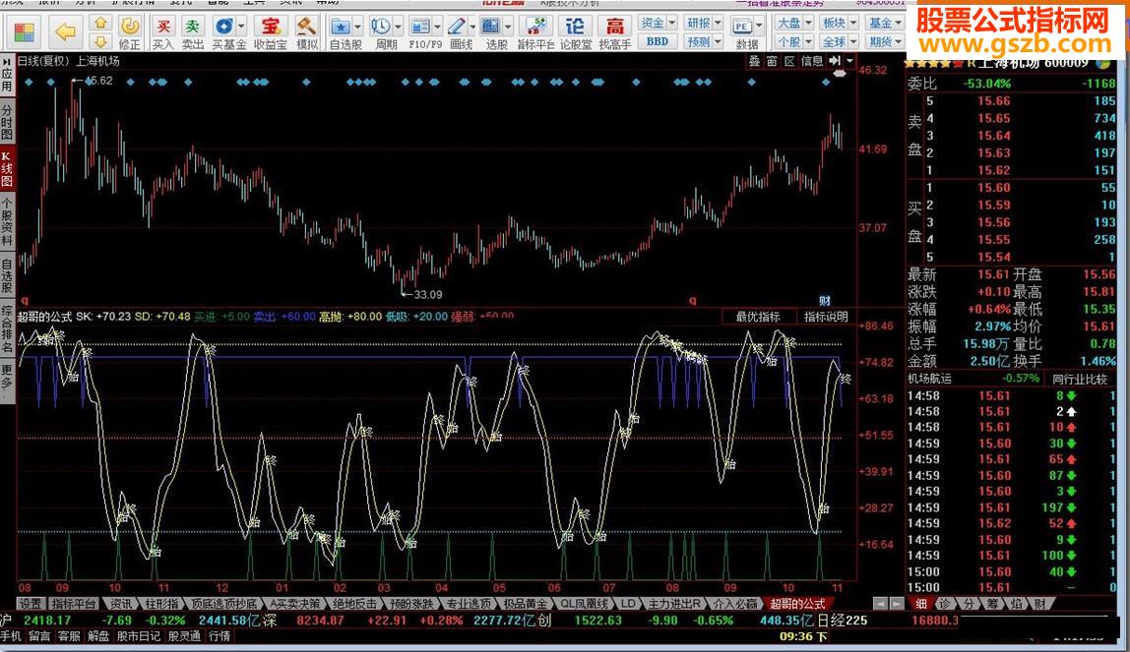Click the yellow up arrow icon

tap(100, 24)
